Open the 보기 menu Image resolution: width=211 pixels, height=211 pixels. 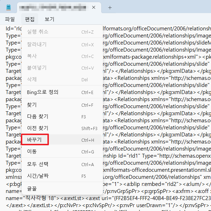50,19
